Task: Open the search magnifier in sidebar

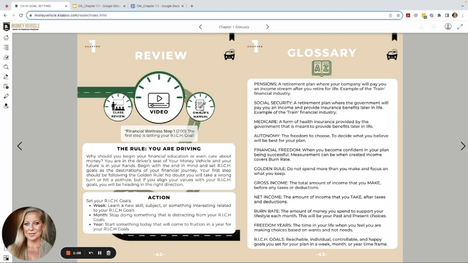Action: (6, 67)
